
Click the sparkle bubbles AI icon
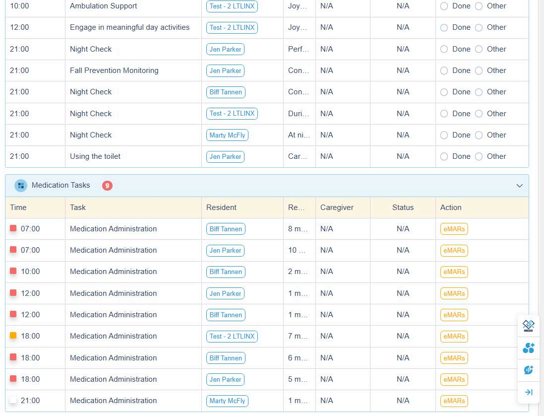[x=528, y=348]
